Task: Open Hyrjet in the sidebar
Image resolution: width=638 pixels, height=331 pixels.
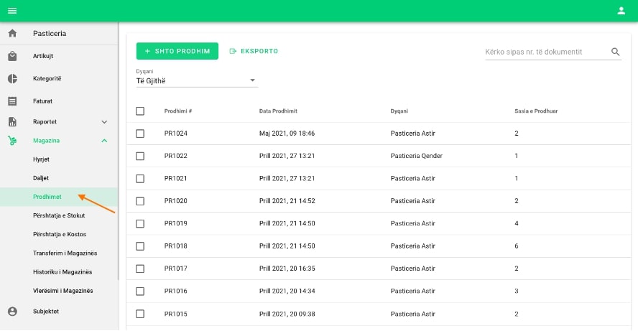Action: click(41, 159)
